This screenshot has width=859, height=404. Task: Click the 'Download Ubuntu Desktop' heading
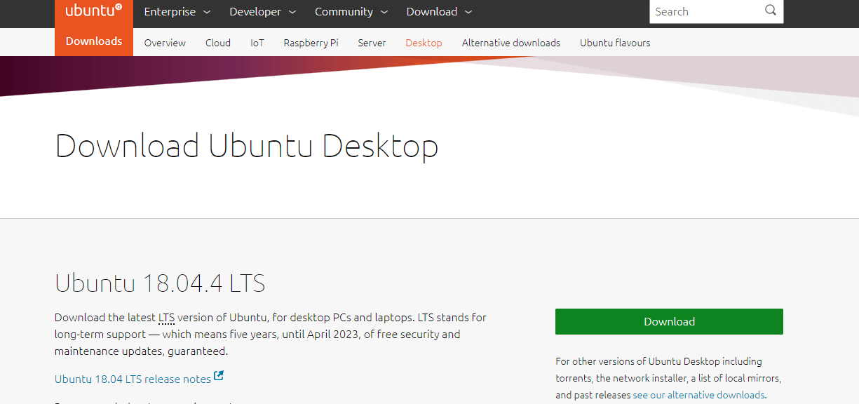(x=247, y=146)
